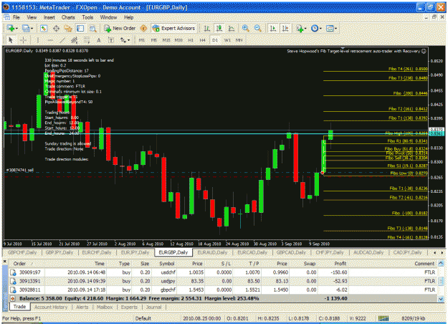Switch to the EURAUD,Daily chart tab

pos(212,252)
